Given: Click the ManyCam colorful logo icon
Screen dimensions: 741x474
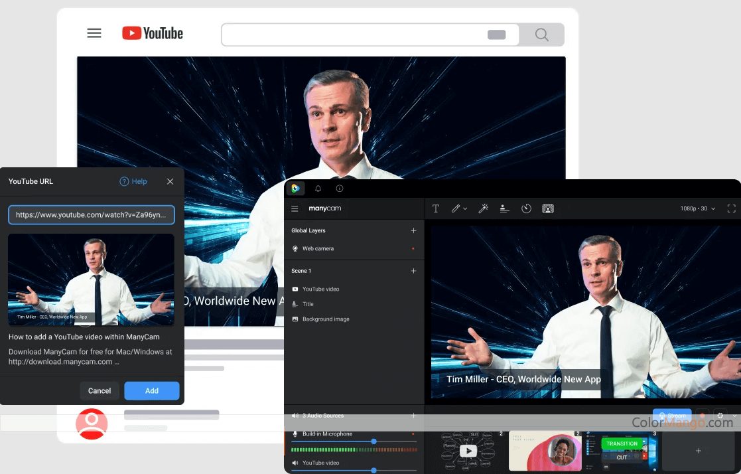Looking at the screenshot, I should (295, 189).
